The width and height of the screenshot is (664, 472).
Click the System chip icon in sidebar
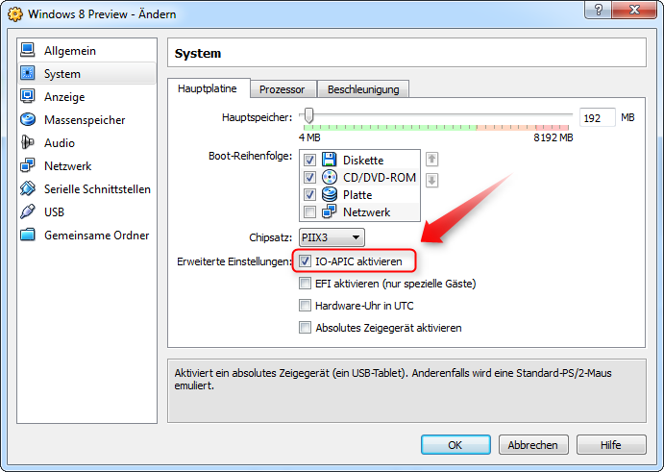28,73
